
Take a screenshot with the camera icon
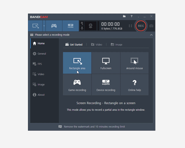151,26
